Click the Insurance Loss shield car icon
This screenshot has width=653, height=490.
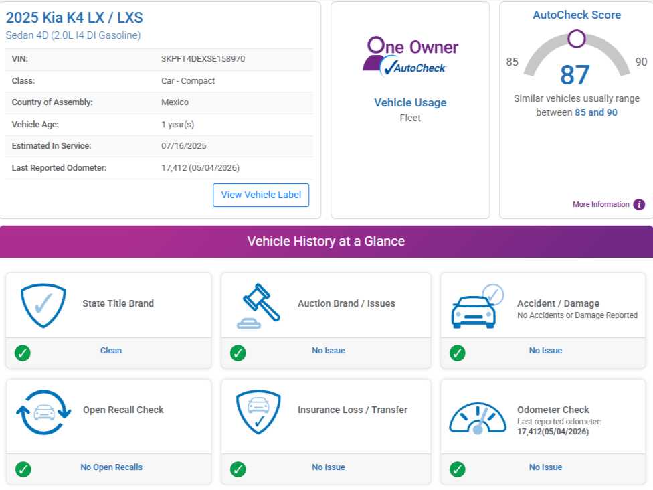click(258, 412)
